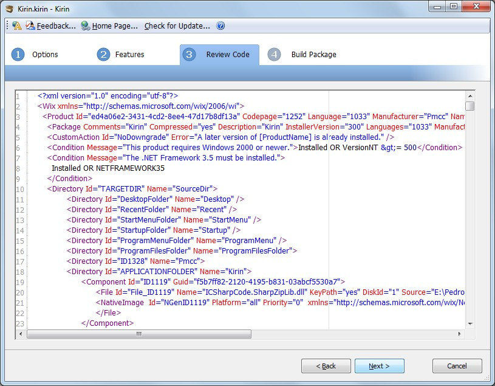Switch to the Features step
The width and height of the screenshot is (495, 386).
(x=129, y=54)
